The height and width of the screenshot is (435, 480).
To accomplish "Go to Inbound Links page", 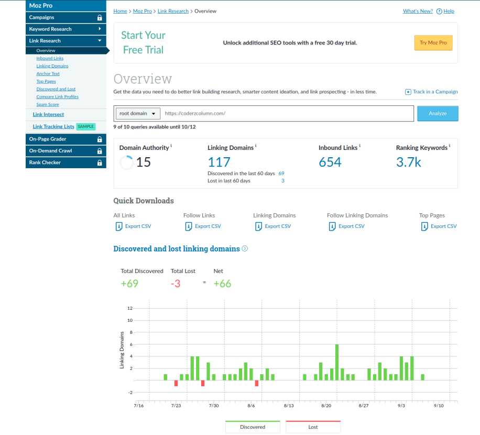I will 50,58.
